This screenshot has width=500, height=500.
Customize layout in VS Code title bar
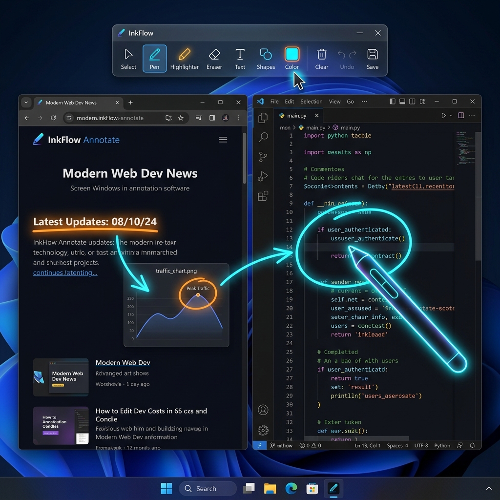point(422,102)
